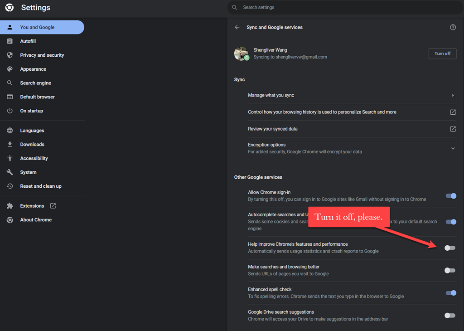Expand the Encryption options chevron
The image size is (464, 331).
tap(453, 148)
